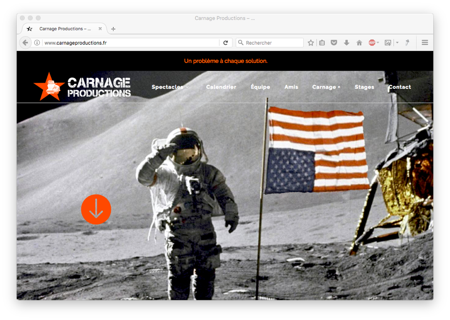The height and width of the screenshot is (320, 450).
Task: Save page to Pocket
Action: point(334,43)
